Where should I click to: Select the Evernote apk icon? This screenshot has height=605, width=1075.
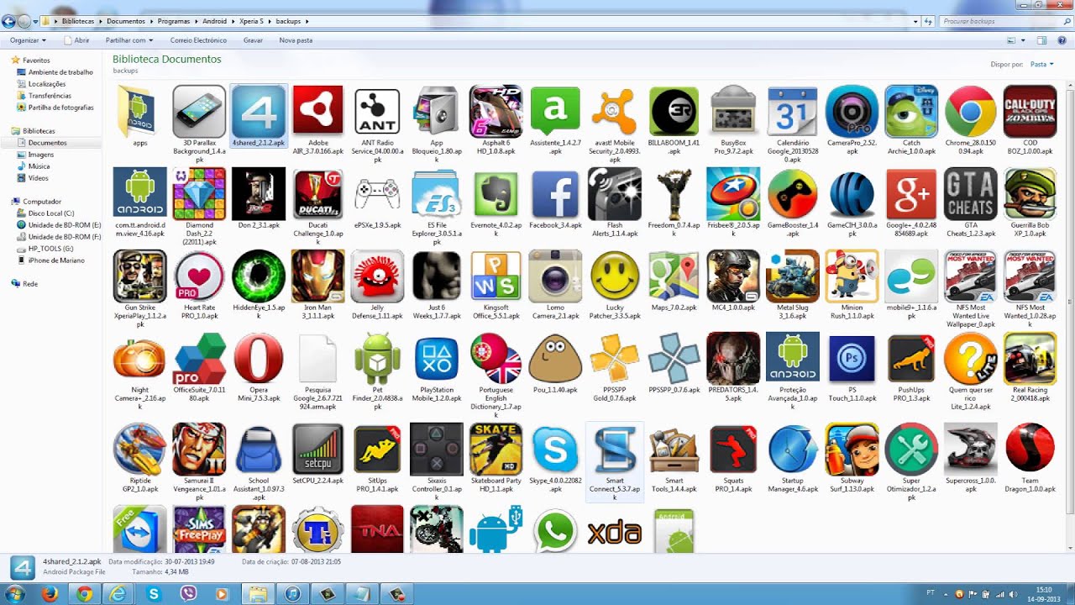tap(496, 193)
